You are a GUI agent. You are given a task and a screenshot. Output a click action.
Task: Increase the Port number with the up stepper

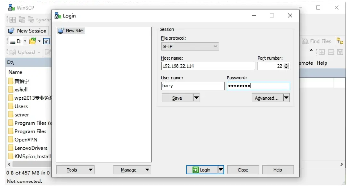pyautogui.click(x=286, y=65)
